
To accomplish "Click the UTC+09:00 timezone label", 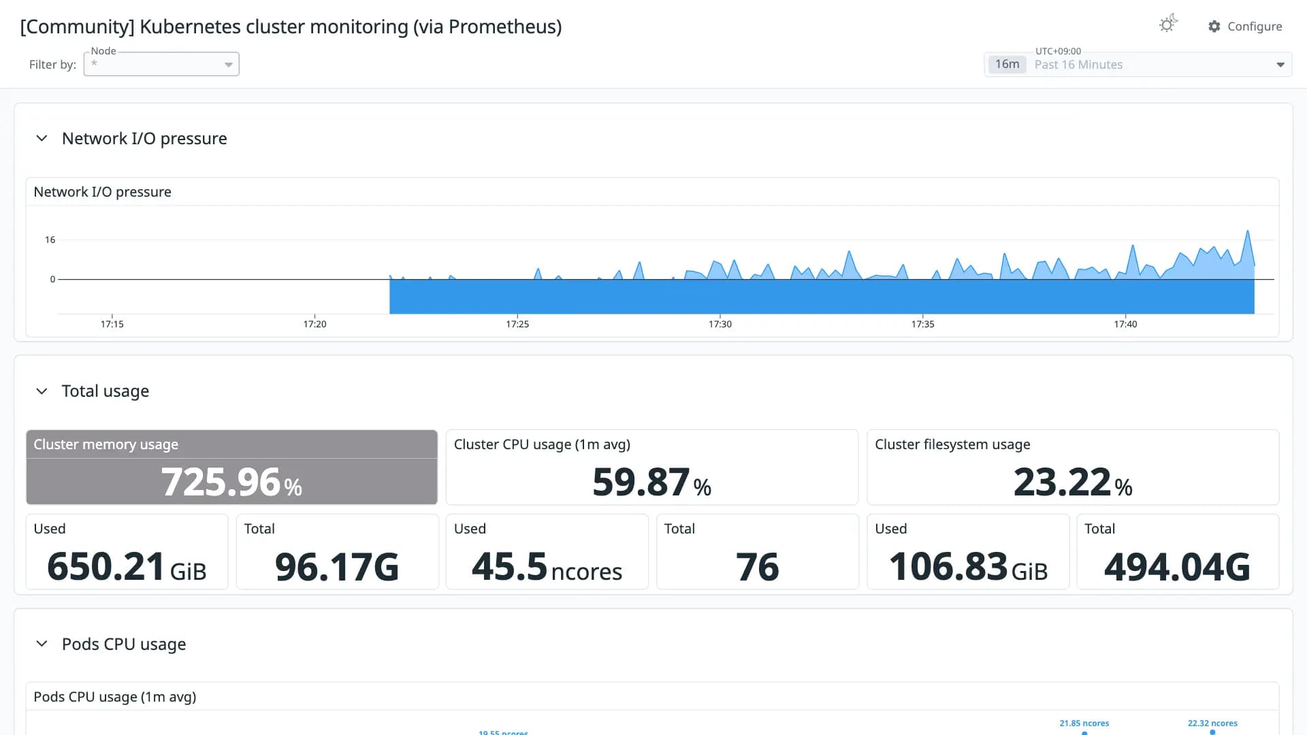I will click(1058, 51).
